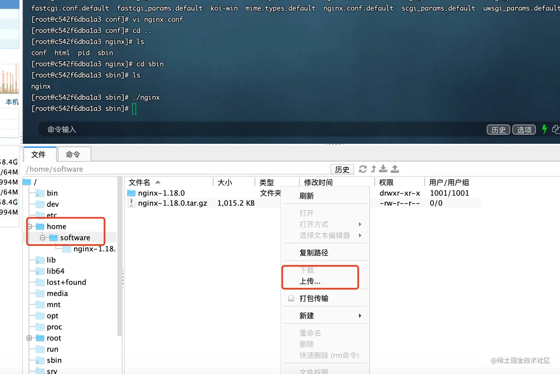Click the opt folder icon in the tree
The image size is (560, 374).
coord(40,315)
